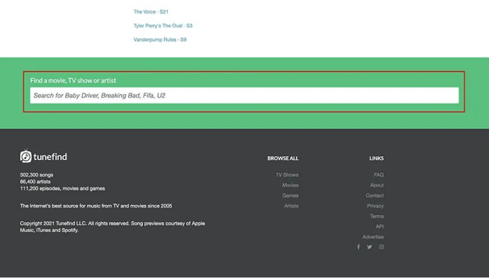Viewport: 489px width, 278px height.
Task: Browse all TV Shows footer link
Action: pyautogui.click(x=287, y=175)
